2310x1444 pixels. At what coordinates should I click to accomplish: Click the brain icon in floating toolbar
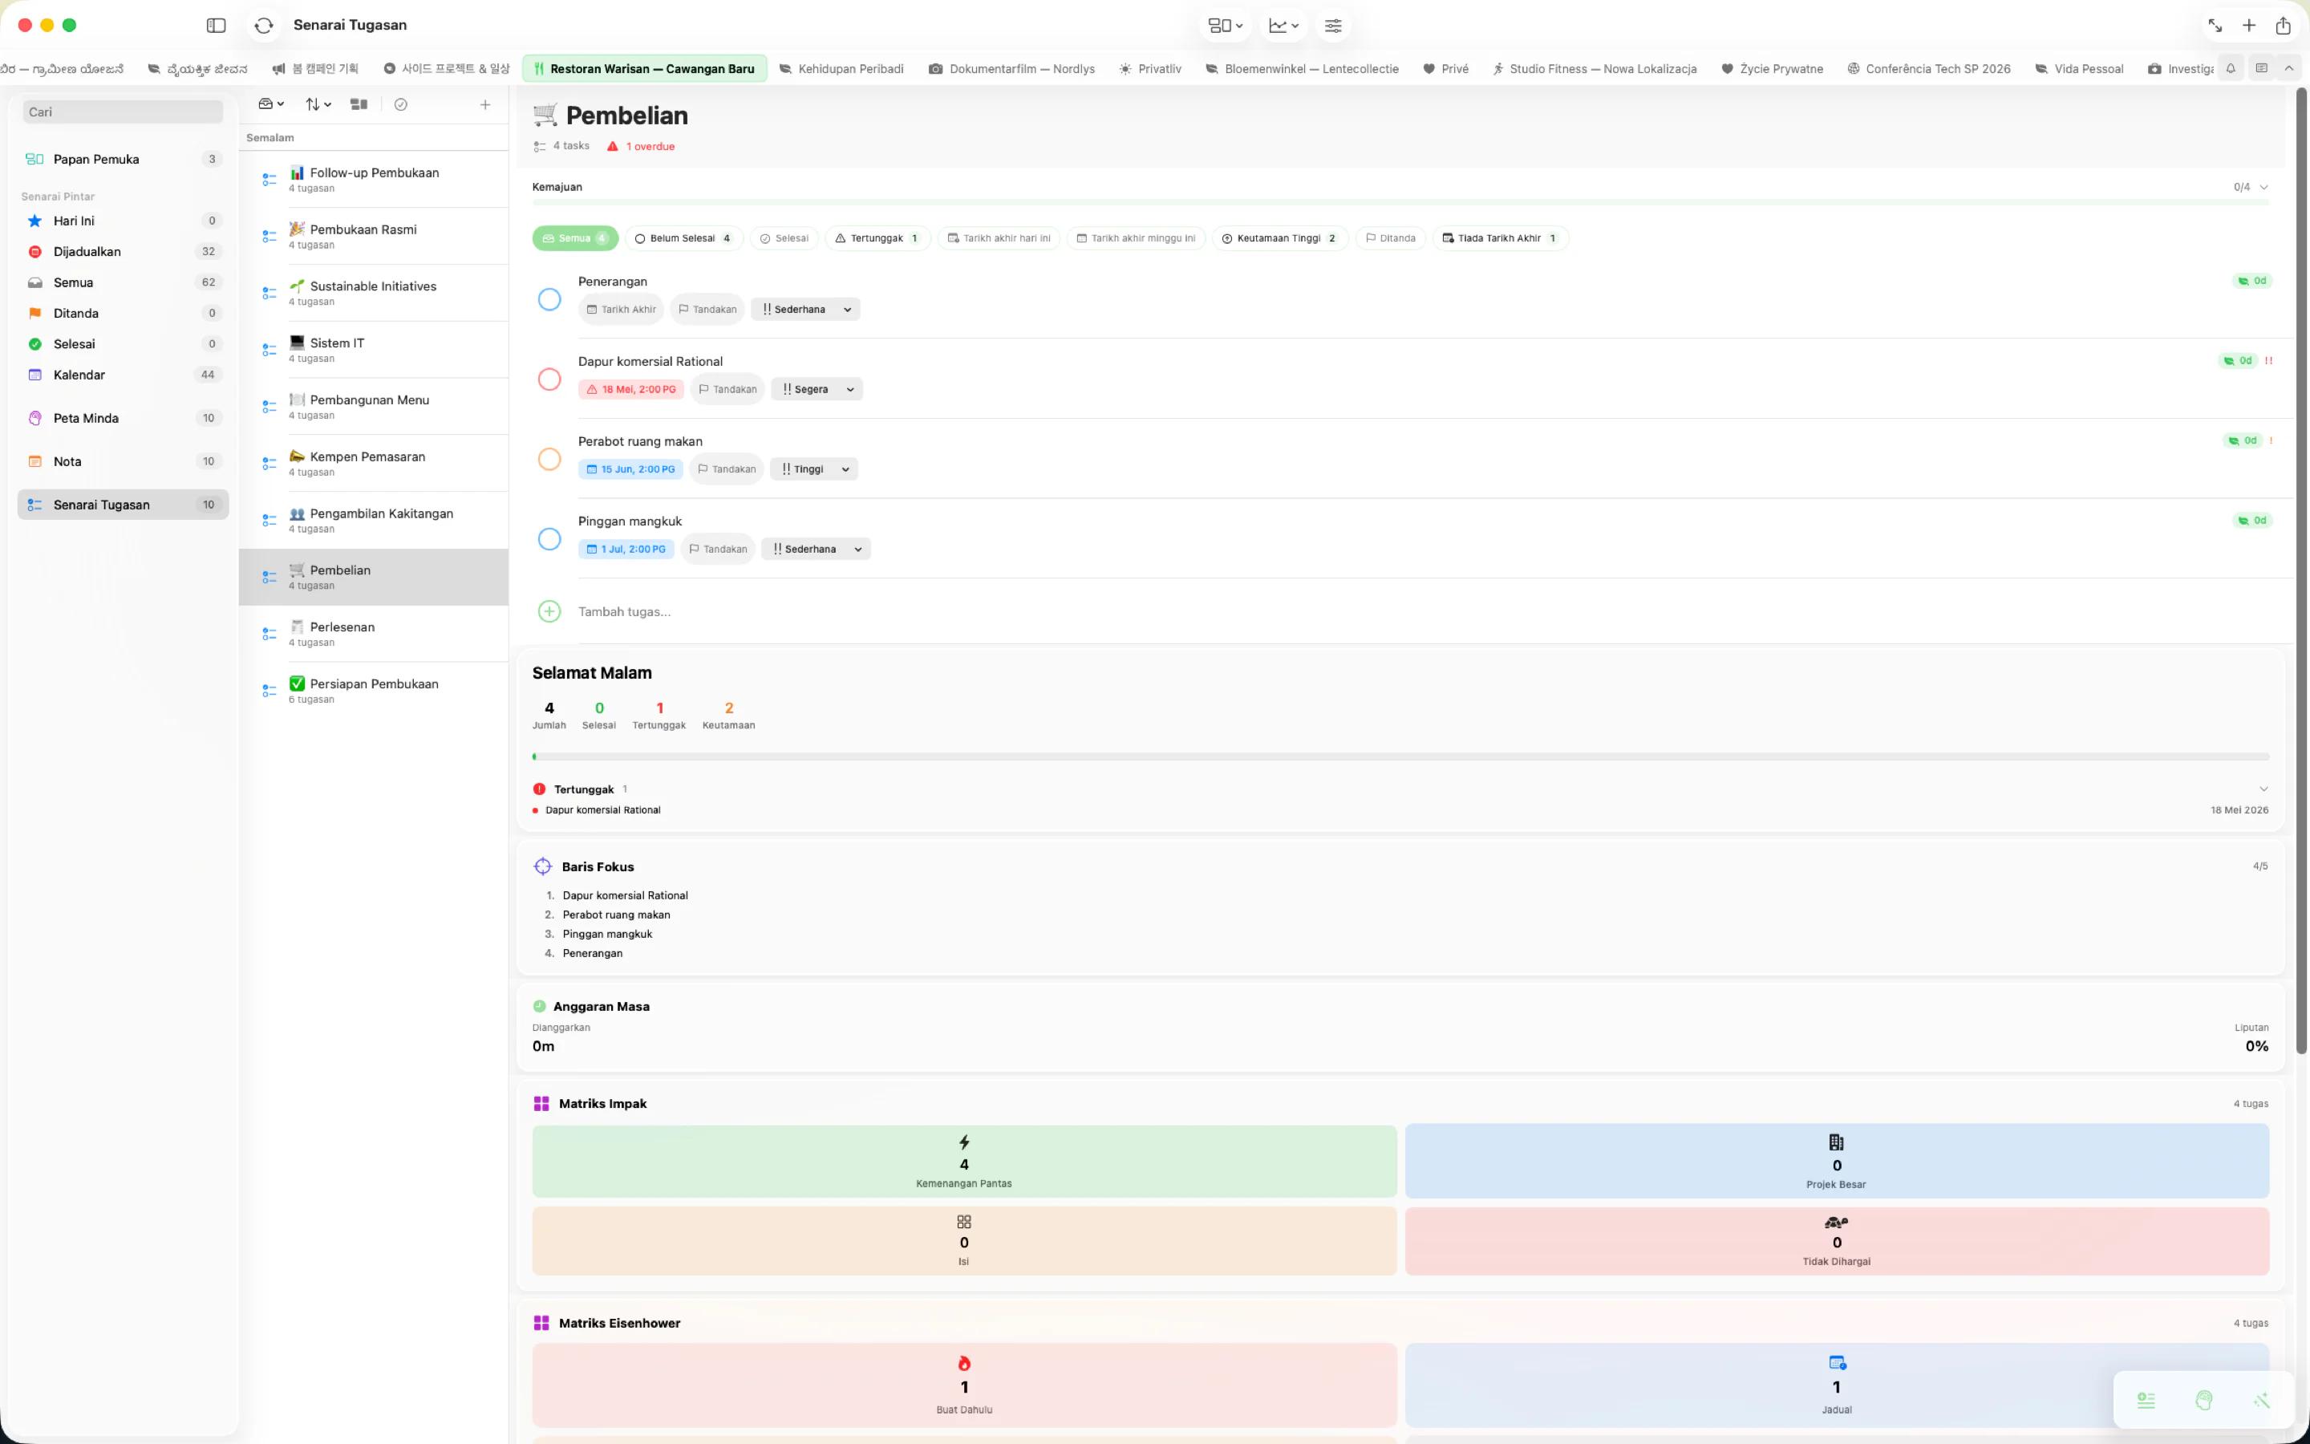[2204, 1400]
